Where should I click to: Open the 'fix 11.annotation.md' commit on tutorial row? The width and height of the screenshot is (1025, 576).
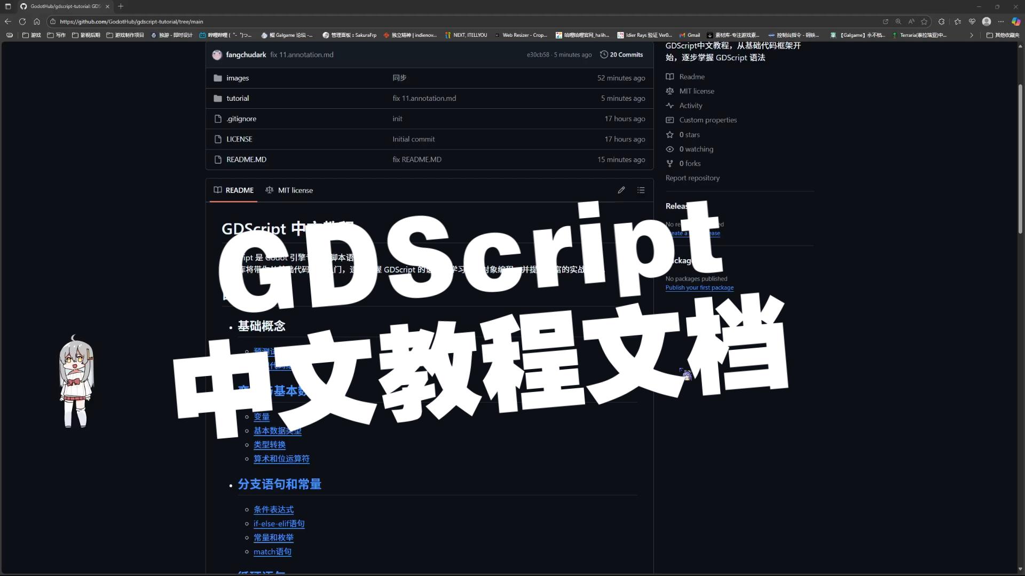[x=424, y=98]
